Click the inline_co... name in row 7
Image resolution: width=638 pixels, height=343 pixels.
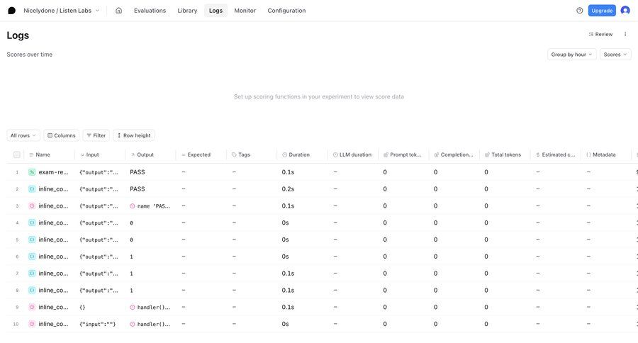click(x=54, y=274)
